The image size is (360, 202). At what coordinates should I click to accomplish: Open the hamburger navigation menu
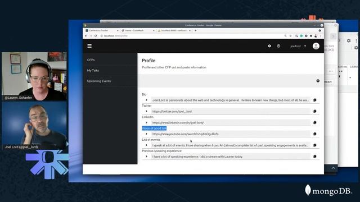click(89, 46)
